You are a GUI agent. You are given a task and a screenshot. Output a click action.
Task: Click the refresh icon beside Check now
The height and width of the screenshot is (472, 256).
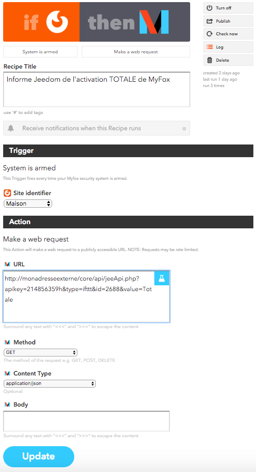(x=210, y=34)
